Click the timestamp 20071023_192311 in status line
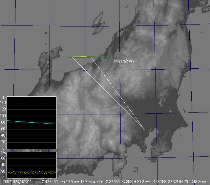This screenshot has width=210, height=185. click(x=17, y=182)
